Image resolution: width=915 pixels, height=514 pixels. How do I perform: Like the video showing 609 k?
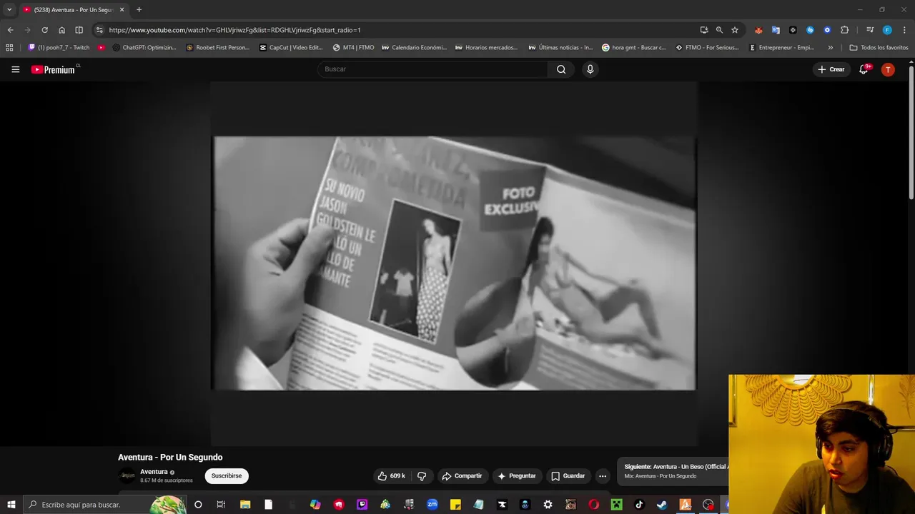coord(391,475)
